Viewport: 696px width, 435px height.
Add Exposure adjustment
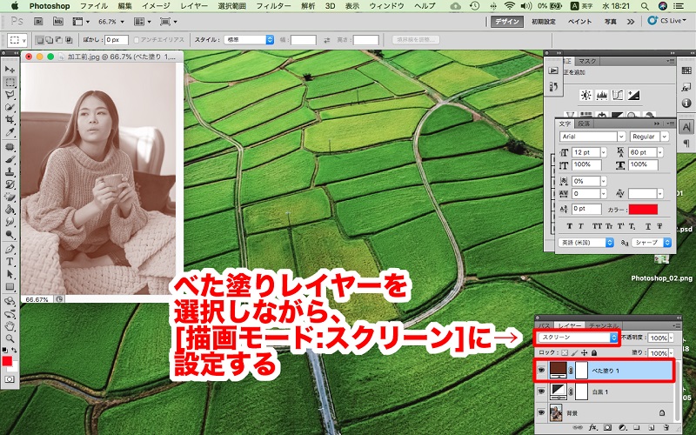[x=633, y=95]
